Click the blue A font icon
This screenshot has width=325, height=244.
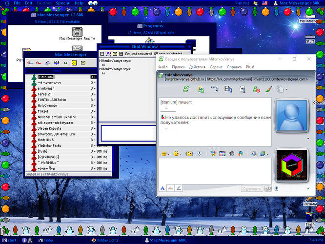click(x=162, y=188)
